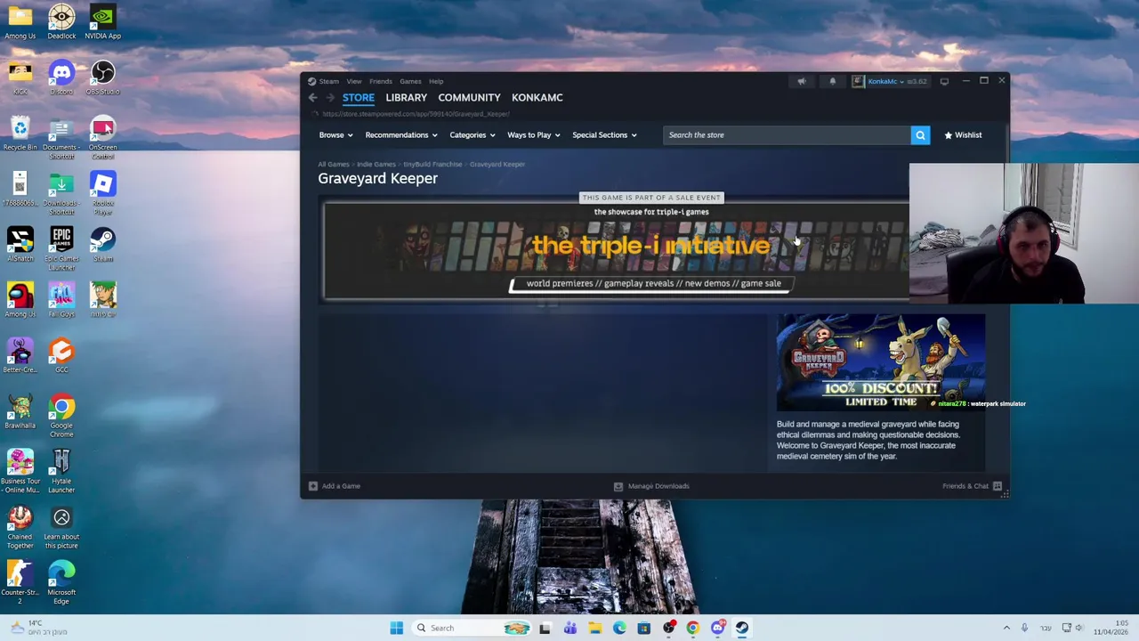Image resolution: width=1139 pixels, height=641 pixels.
Task: Select the Recycle Bin on the desktop
Action: pyautogui.click(x=20, y=134)
